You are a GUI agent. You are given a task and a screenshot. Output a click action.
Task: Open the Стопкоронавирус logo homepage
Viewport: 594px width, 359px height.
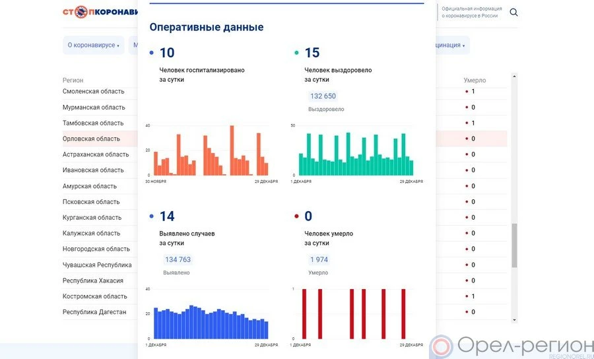[x=99, y=12]
